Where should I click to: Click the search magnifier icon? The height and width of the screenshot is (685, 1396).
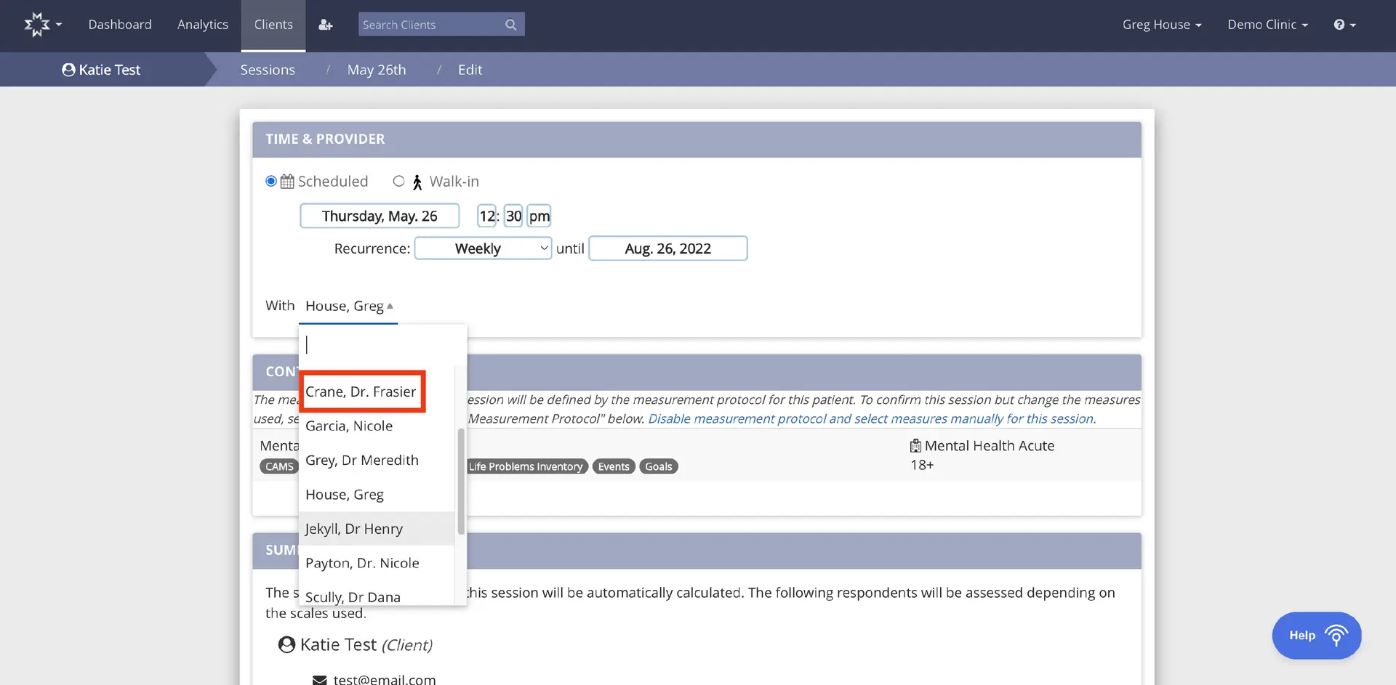[x=510, y=25]
